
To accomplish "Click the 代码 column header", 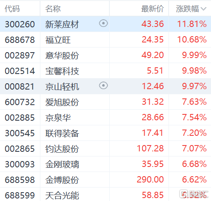I will pyautogui.click(x=12, y=9).
